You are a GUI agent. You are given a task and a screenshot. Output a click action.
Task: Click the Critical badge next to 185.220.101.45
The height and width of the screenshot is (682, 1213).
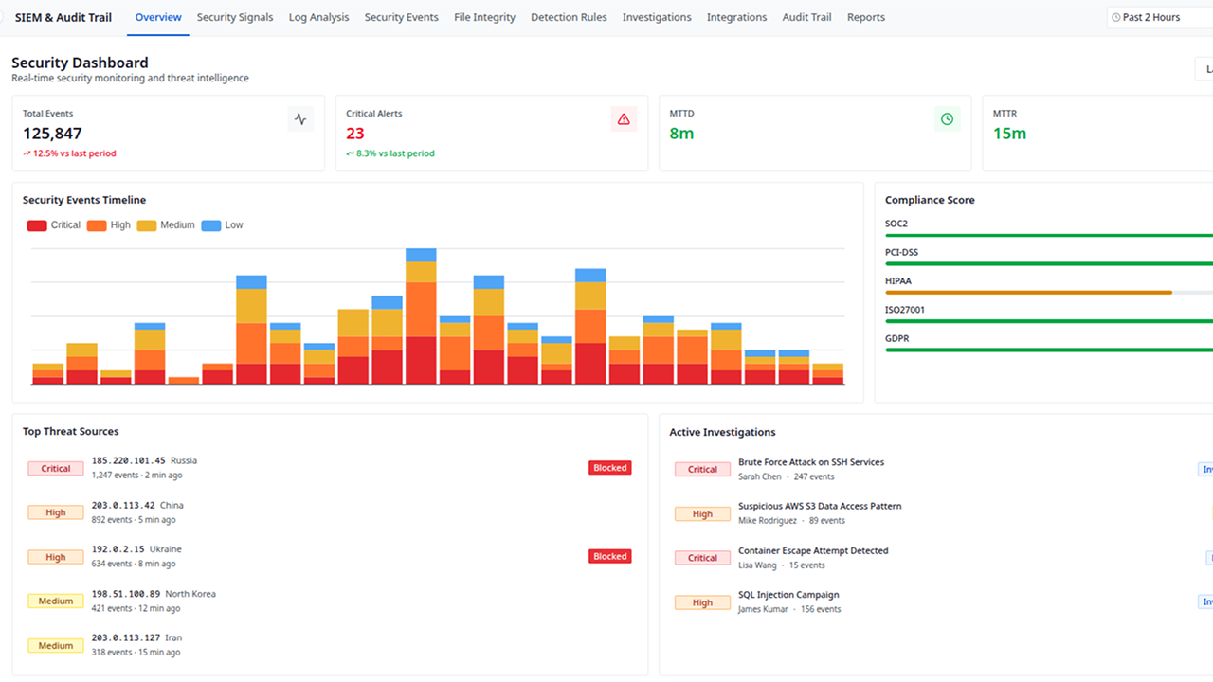56,468
